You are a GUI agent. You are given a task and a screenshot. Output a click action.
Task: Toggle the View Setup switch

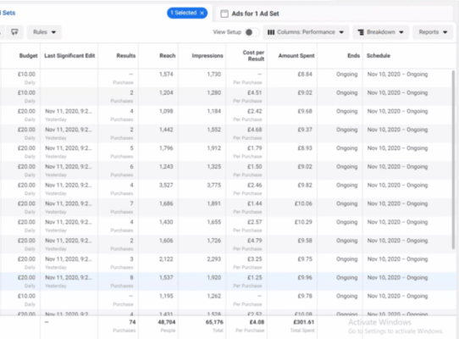[x=252, y=32]
